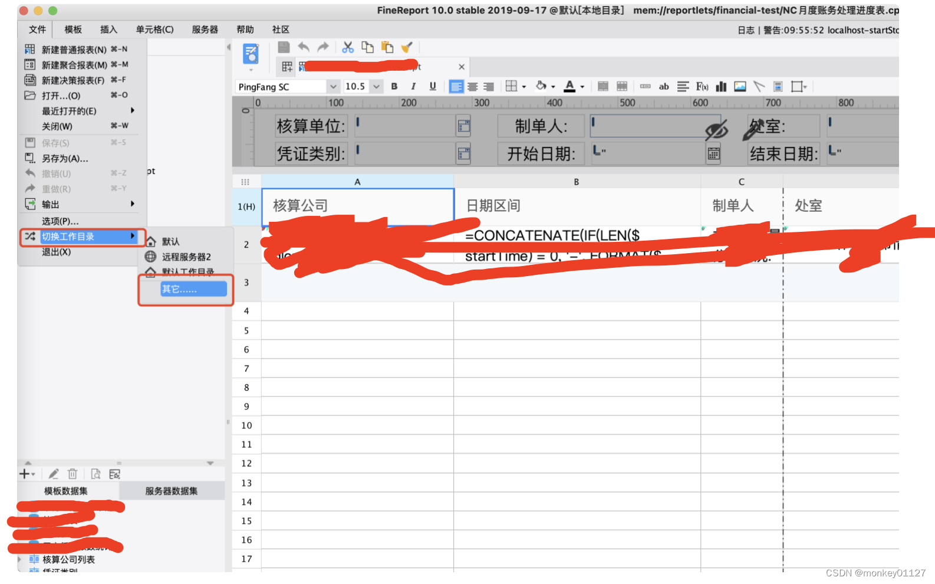Open the preview report icon
935x584 pixels.
pos(251,54)
